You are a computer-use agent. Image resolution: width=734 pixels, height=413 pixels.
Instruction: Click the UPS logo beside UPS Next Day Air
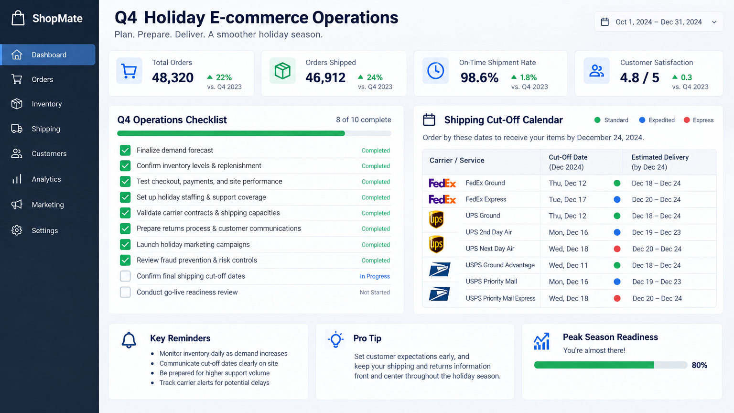436,244
